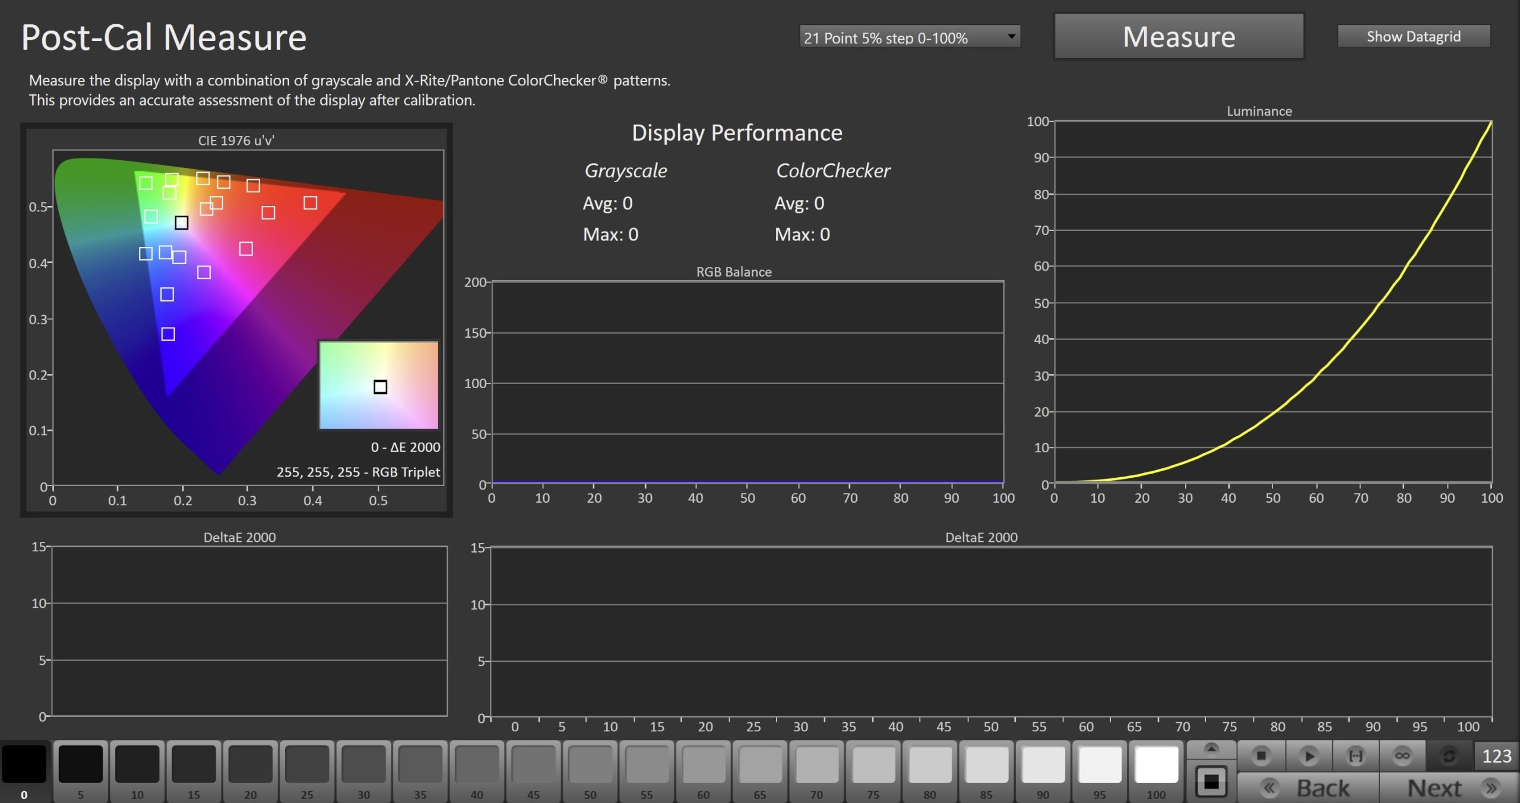Click the CIE 1976 u'v' chart title

236,141
